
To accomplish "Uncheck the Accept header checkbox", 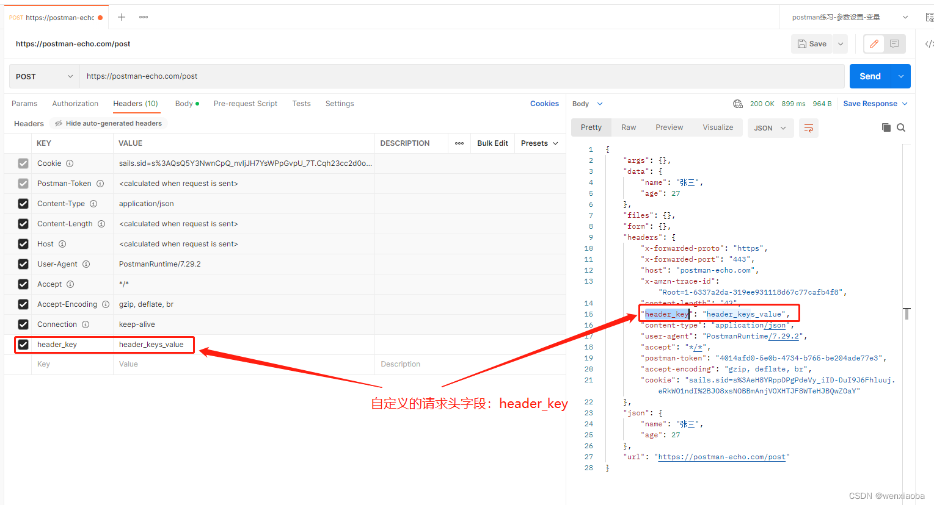I will (23, 284).
